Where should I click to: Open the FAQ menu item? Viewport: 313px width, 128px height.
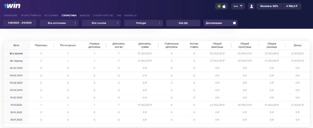click(119, 15)
